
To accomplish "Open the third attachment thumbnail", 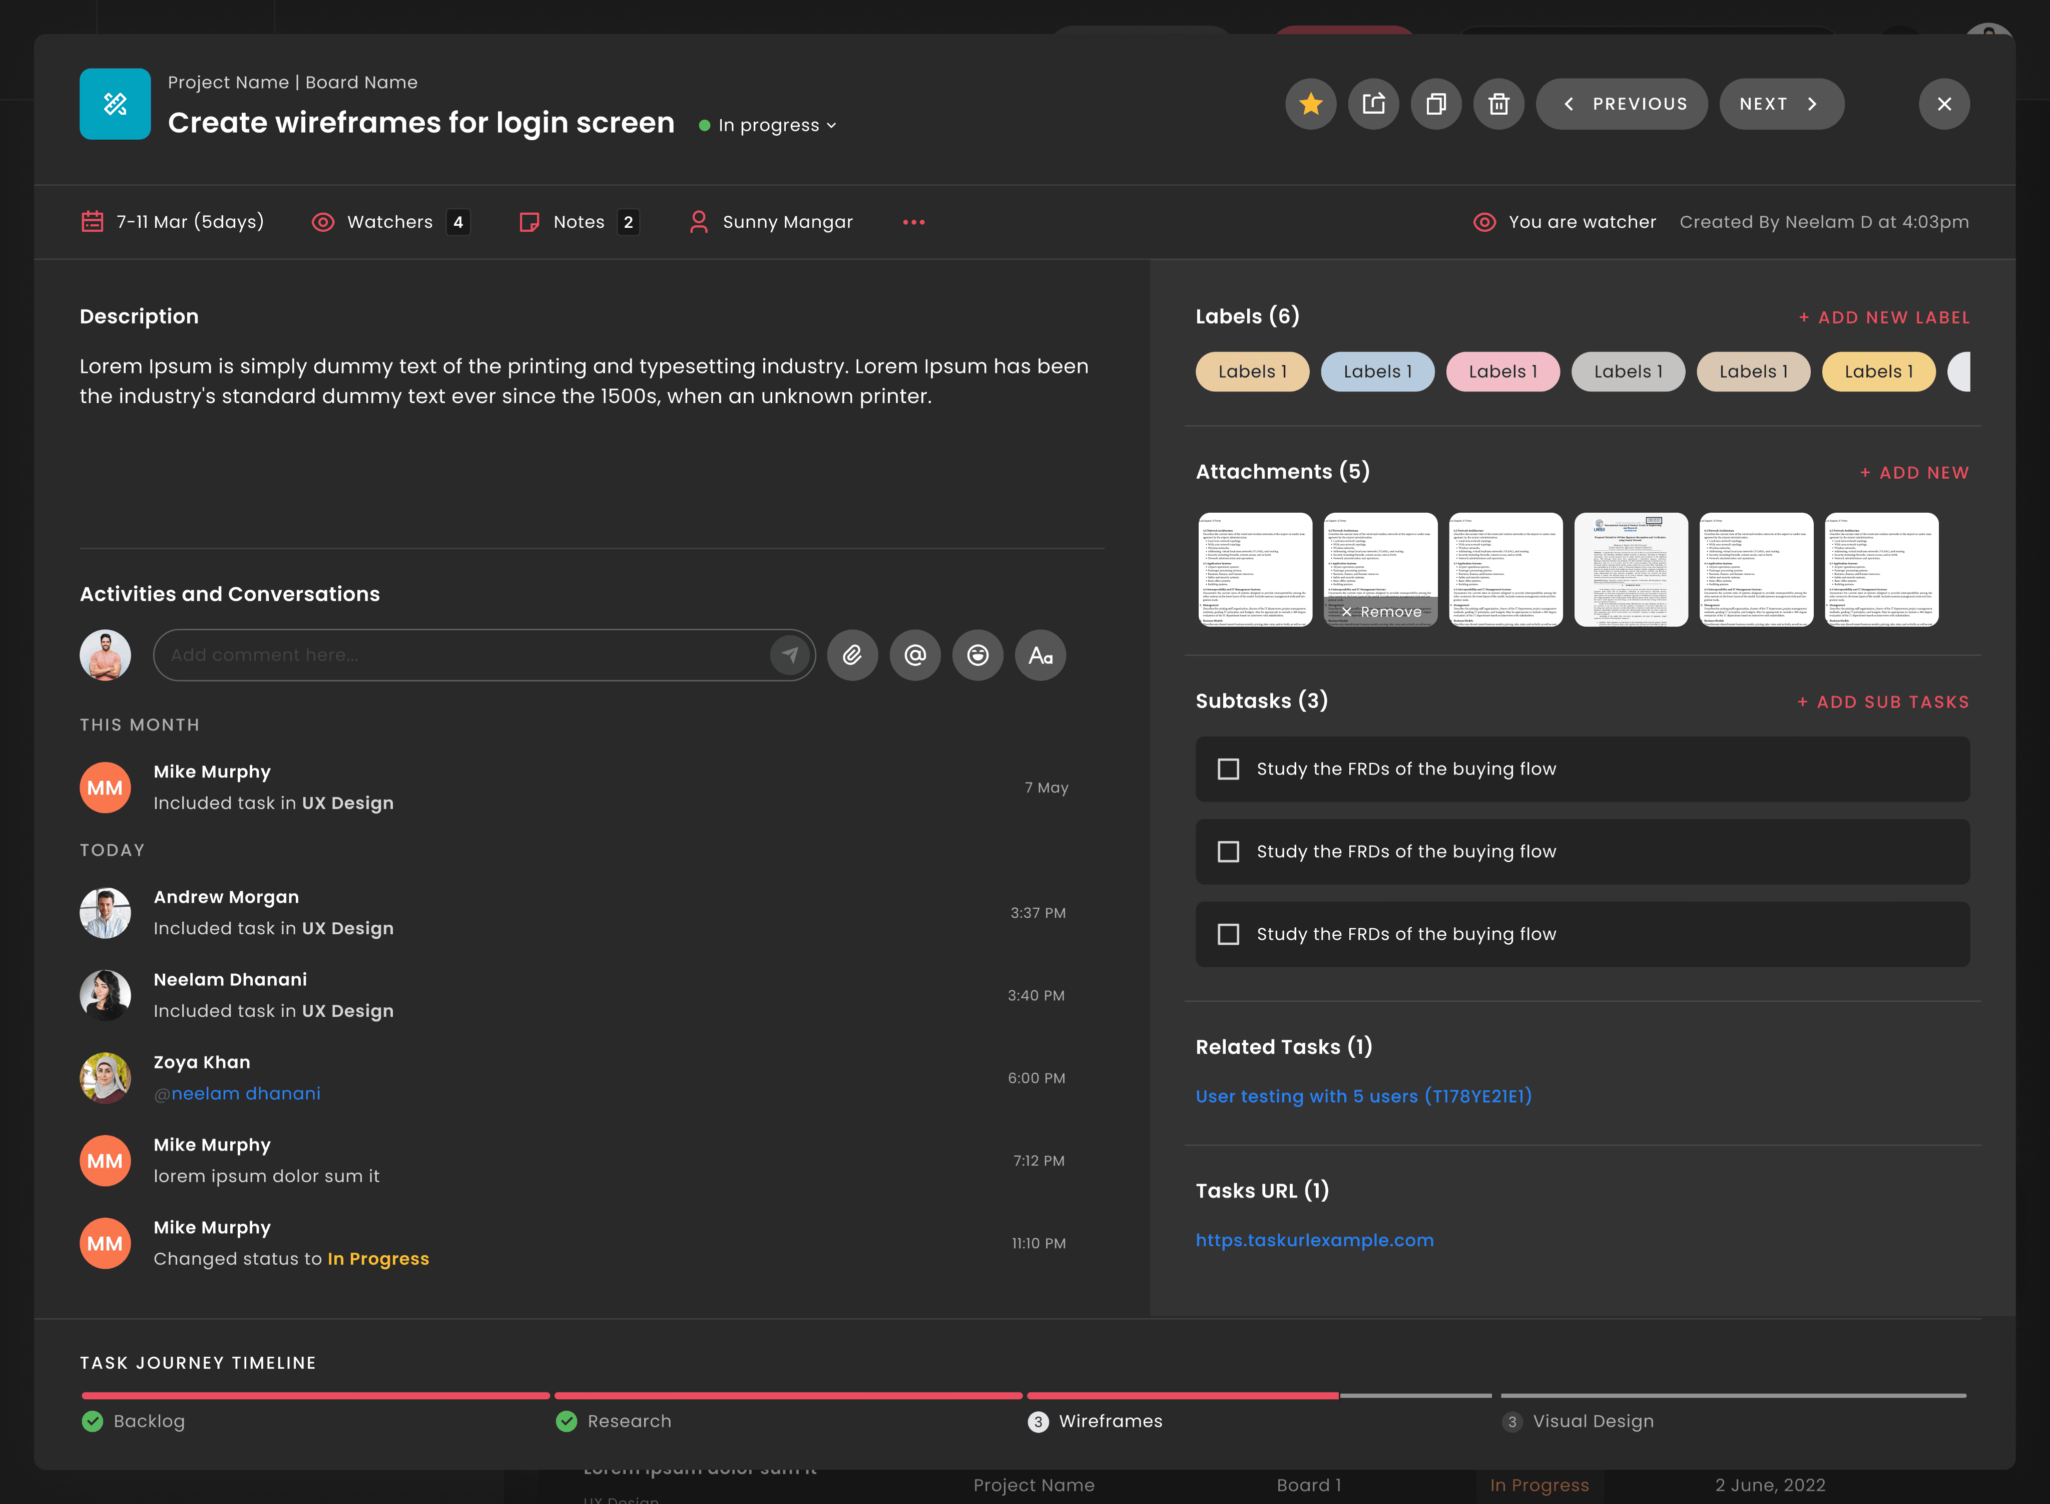I will tap(1505, 569).
